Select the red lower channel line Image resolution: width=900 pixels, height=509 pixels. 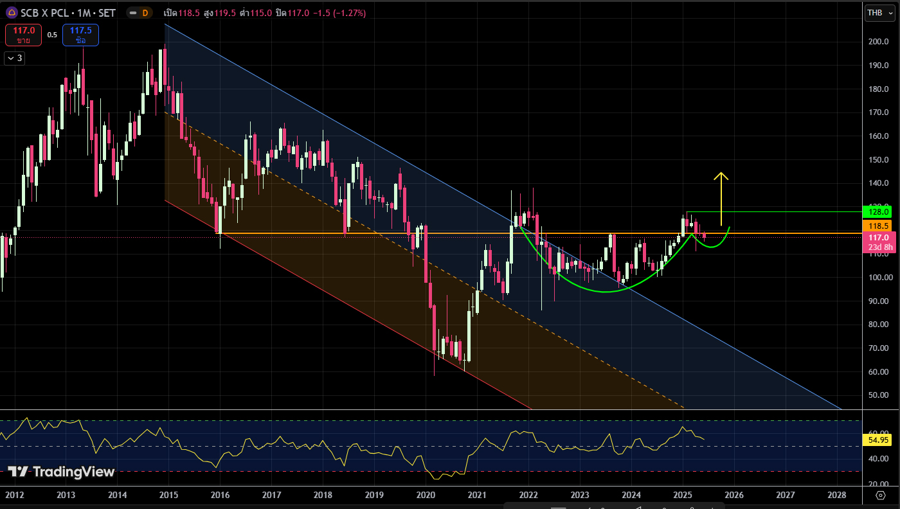347,303
